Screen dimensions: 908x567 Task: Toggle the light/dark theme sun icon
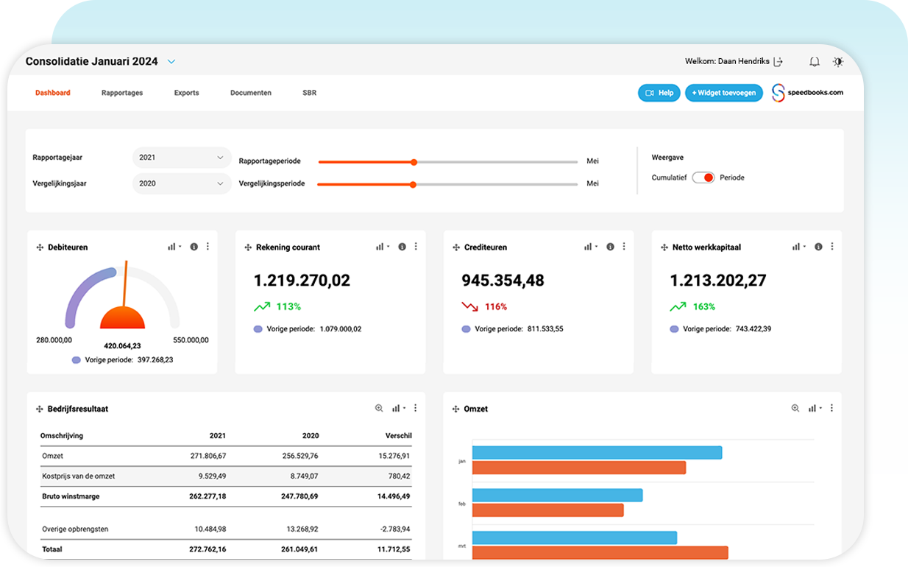tap(838, 62)
